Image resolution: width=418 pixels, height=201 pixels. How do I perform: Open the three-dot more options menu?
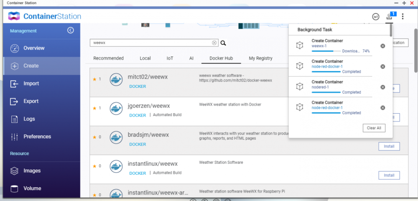click(x=403, y=17)
